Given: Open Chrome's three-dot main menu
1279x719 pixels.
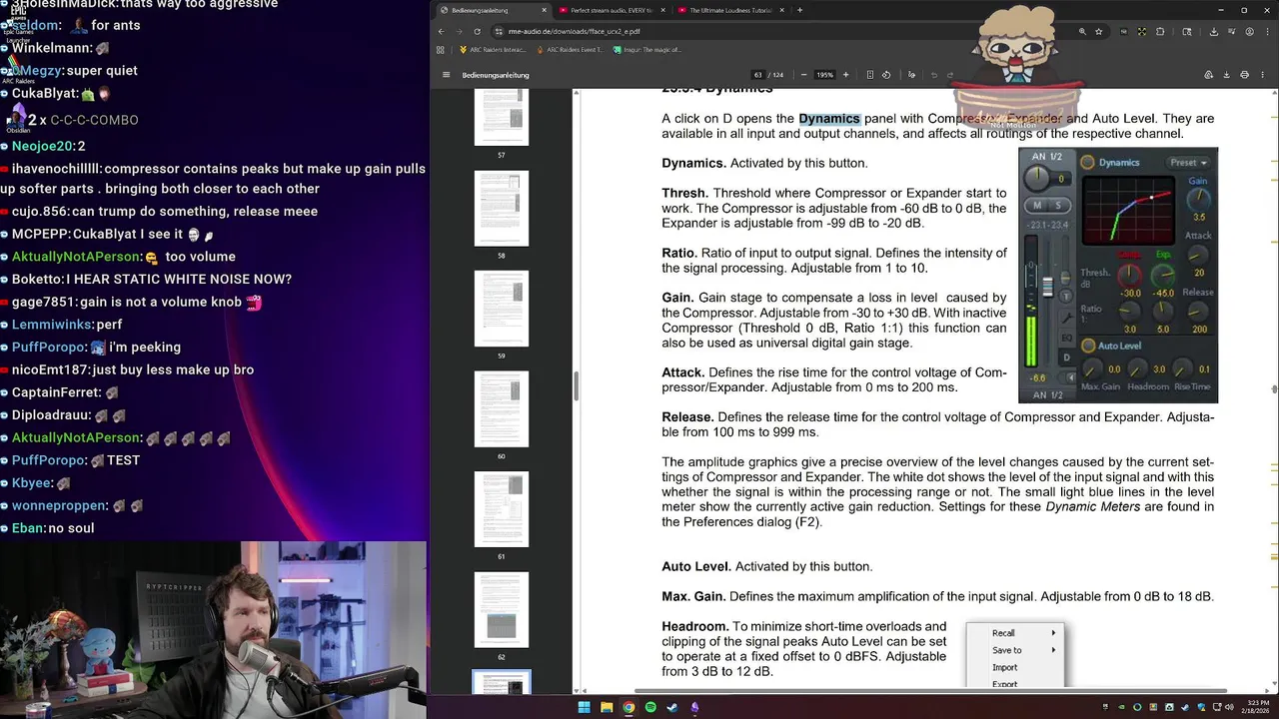Looking at the screenshot, I should [1268, 31].
